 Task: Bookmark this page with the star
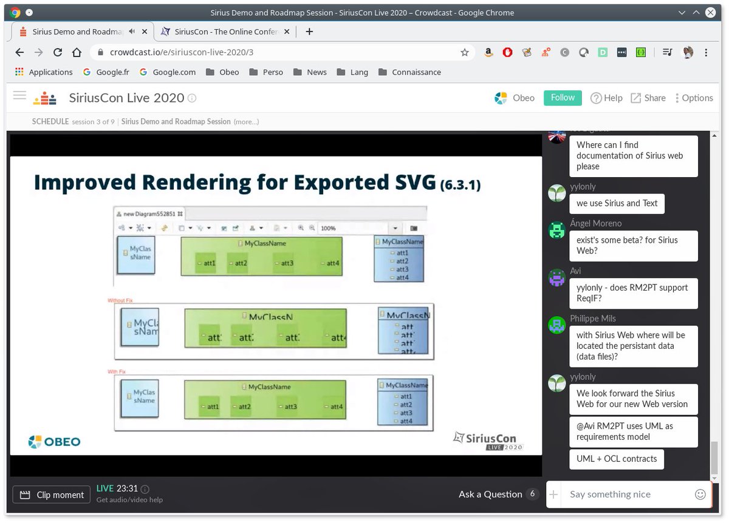465,52
